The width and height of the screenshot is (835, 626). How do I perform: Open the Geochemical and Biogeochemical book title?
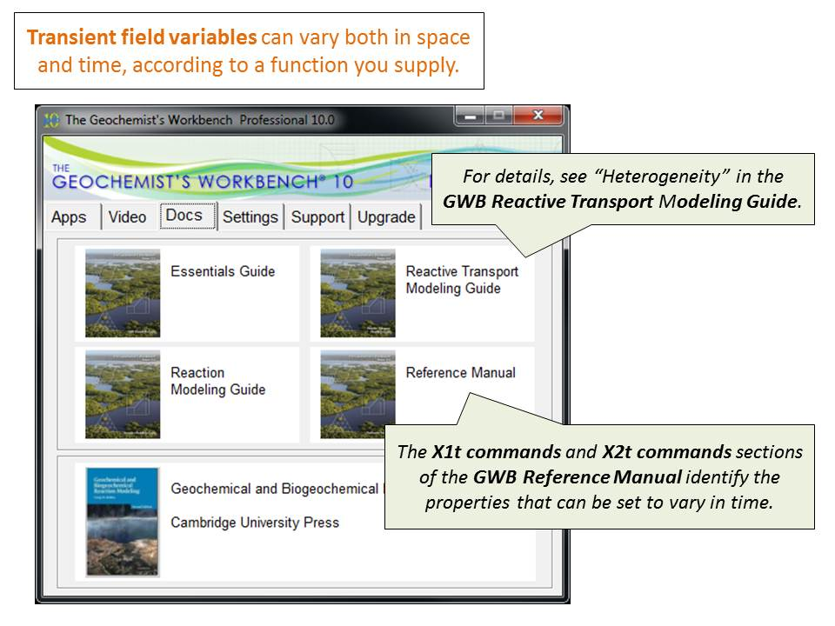pos(277,489)
